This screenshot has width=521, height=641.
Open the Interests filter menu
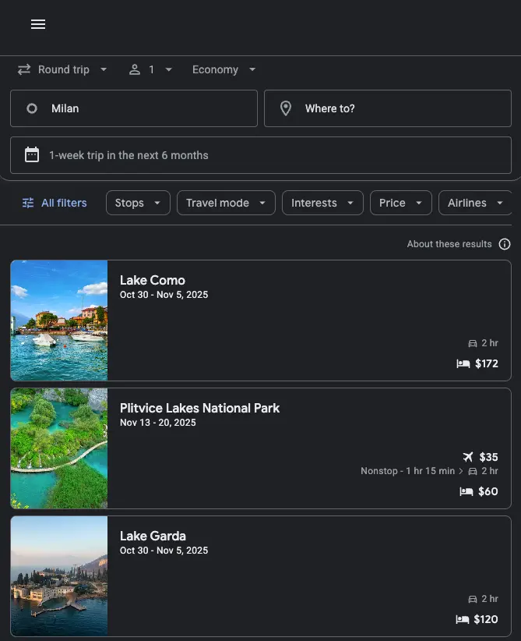(x=322, y=203)
